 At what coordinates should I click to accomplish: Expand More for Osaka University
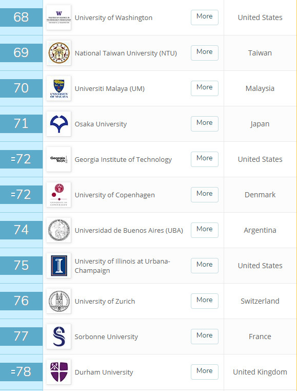click(x=205, y=124)
